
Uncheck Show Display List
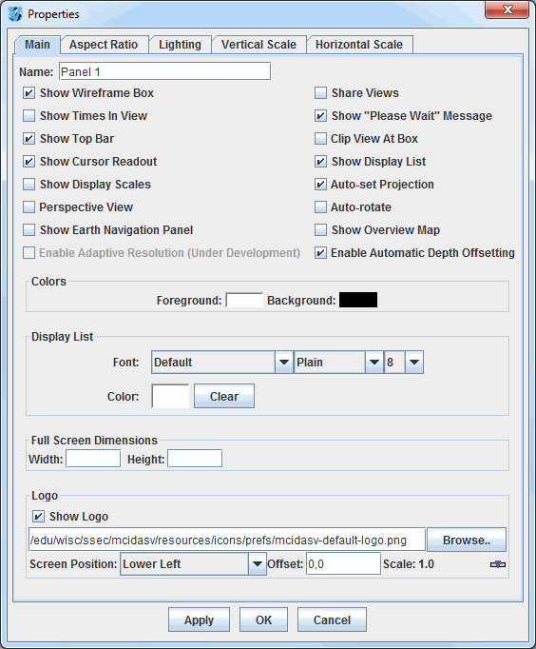pos(320,161)
